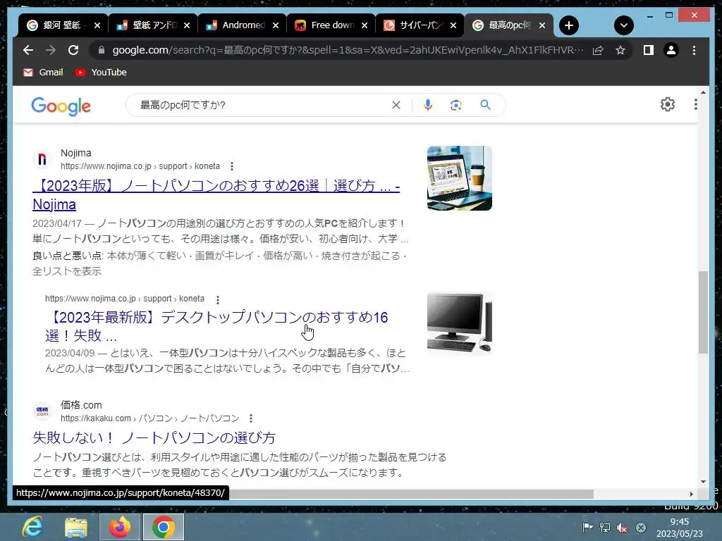The image size is (722, 541).
Task: Clear the Google search box
Action: click(x=396, y=105)
